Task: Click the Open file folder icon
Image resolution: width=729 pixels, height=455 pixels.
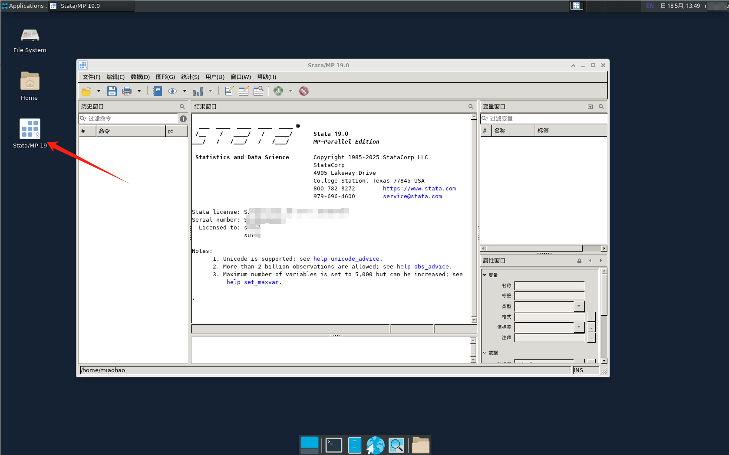Action: pos(86,91)
